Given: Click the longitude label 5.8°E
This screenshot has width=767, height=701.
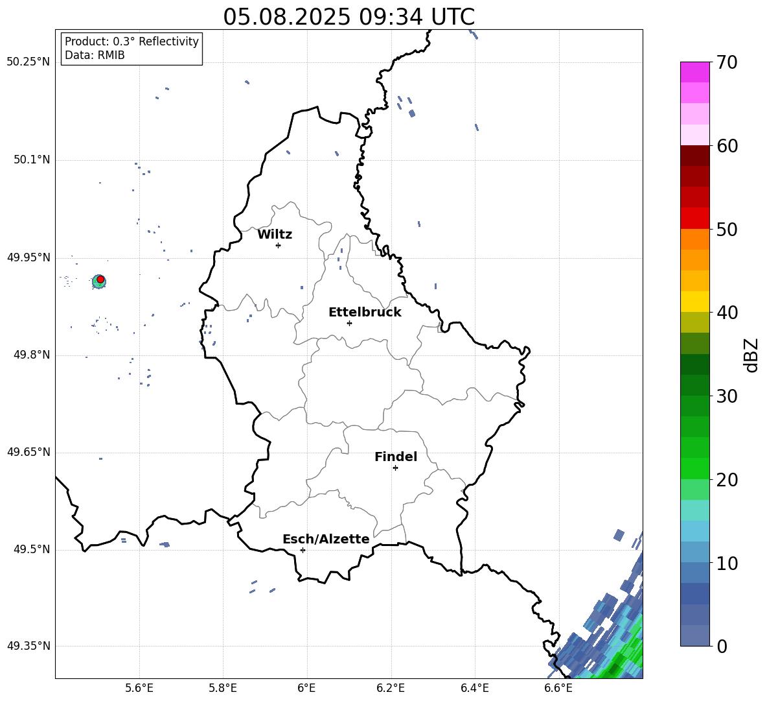Looking at the screenshot, I should point(223,688).
